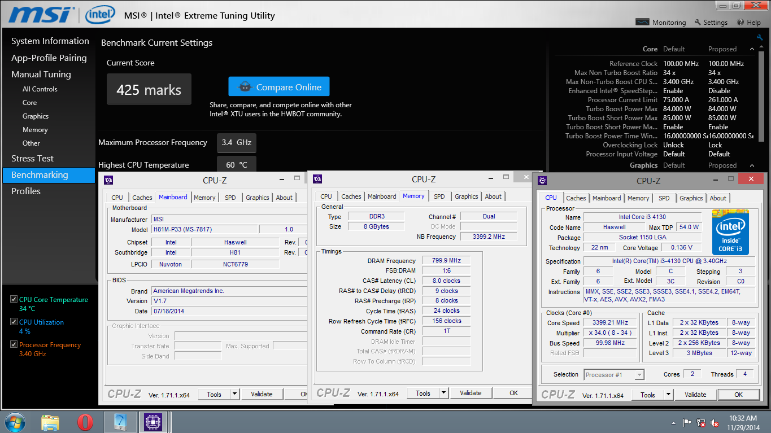Open Graphics tab in Memory CPU-Z window
The width and height of the screenshot is (771, 433).
(467, 196)
